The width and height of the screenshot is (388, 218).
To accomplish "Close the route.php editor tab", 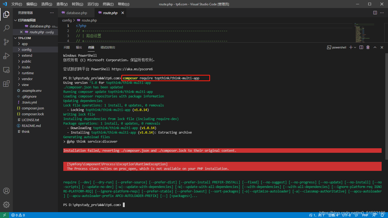I will click(x=123, y=13).
